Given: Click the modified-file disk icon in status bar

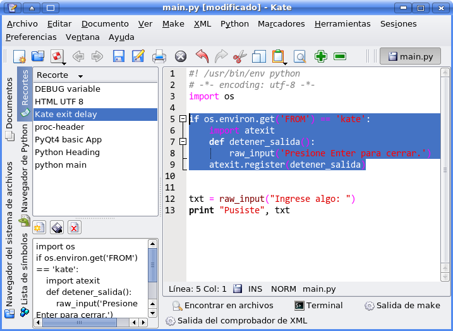Looking at the screenshot, I should point(237,289).
